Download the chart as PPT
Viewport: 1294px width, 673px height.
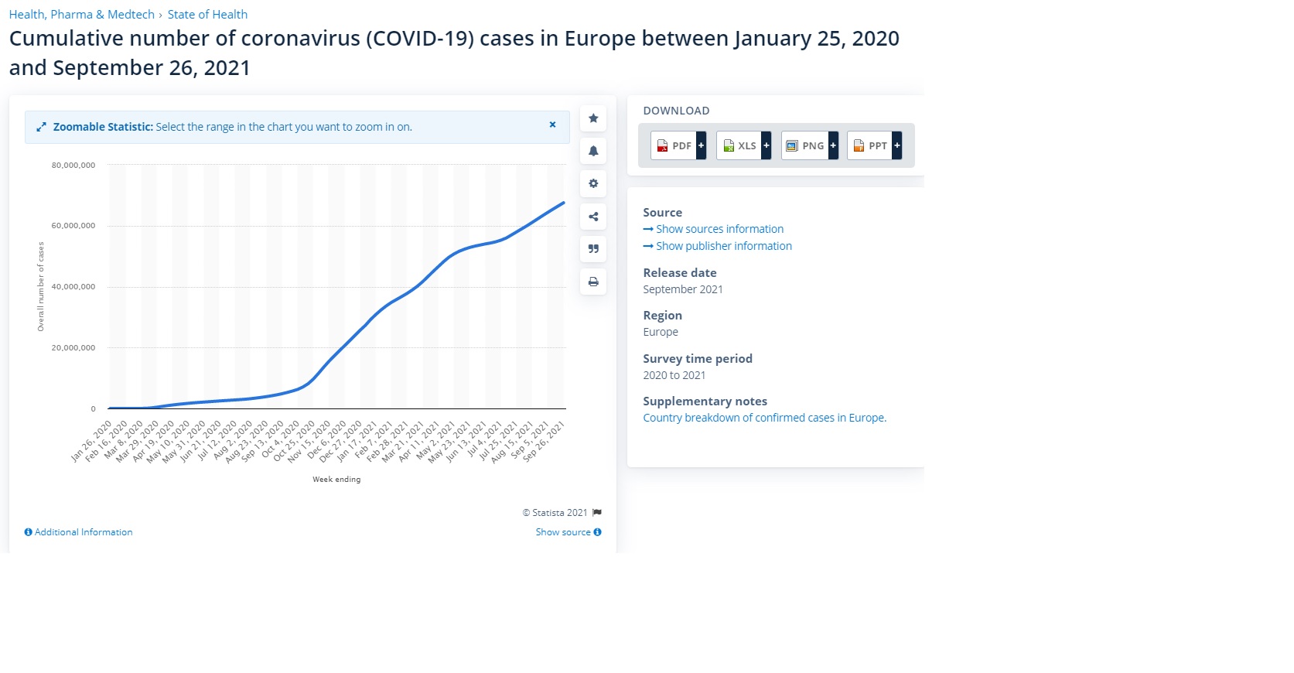(869, 145)
